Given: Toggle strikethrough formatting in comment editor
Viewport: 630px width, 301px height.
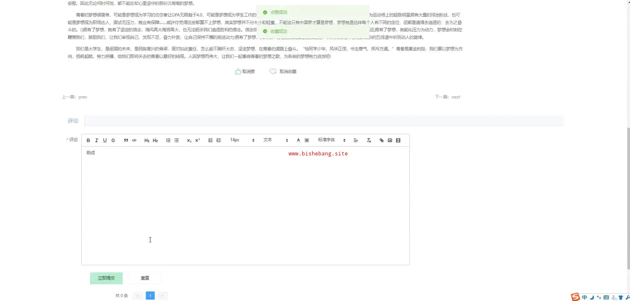Looking at the screenshot, I should coord(113,140).
